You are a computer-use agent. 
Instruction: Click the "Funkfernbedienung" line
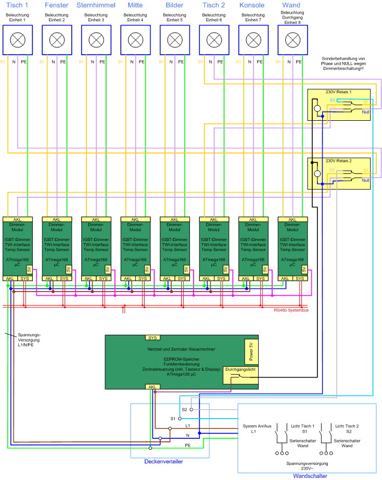tap(181, 364)
